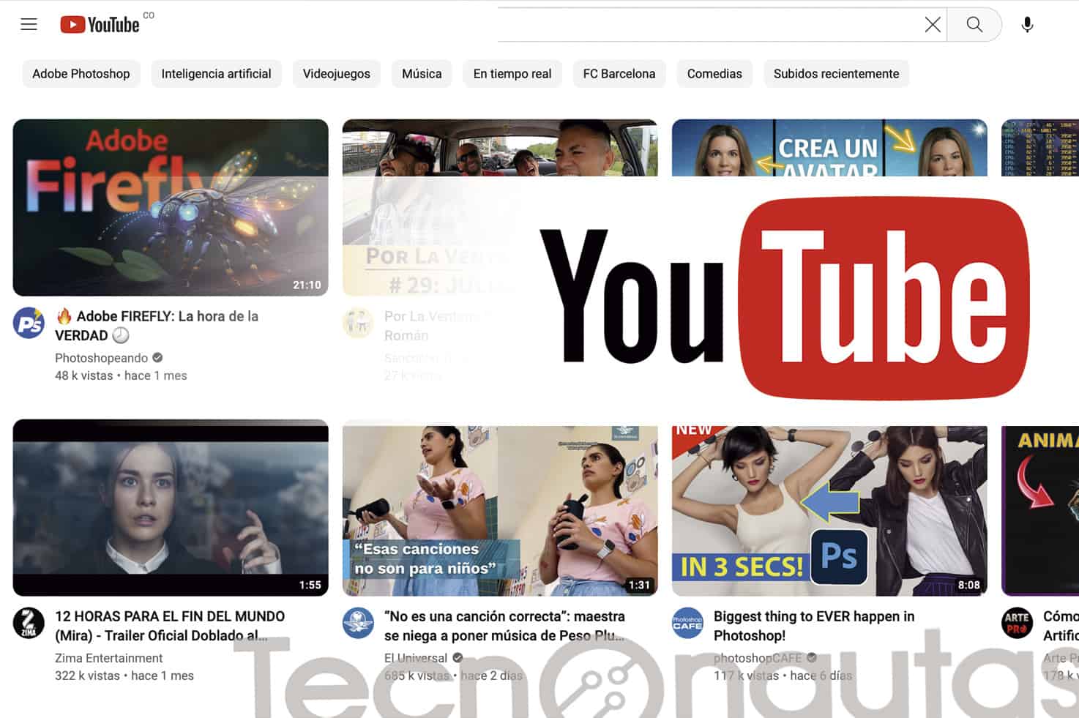Click the Zima Entertainment channel avatar

(x=29, y=623)
